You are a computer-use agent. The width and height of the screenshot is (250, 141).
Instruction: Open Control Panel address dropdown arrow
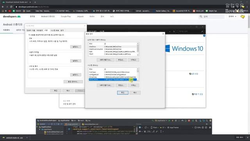(x=170, y=31)
